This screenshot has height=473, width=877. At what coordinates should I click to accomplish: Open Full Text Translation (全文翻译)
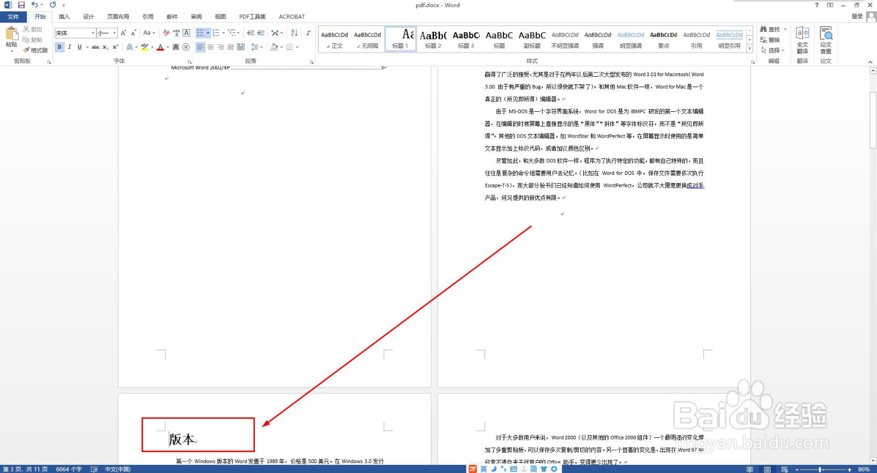pos(802,40)
